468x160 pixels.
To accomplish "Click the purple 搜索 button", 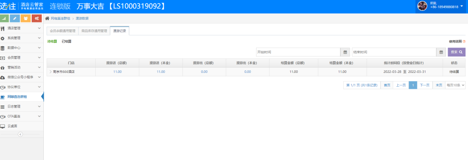I will [456, 52].
